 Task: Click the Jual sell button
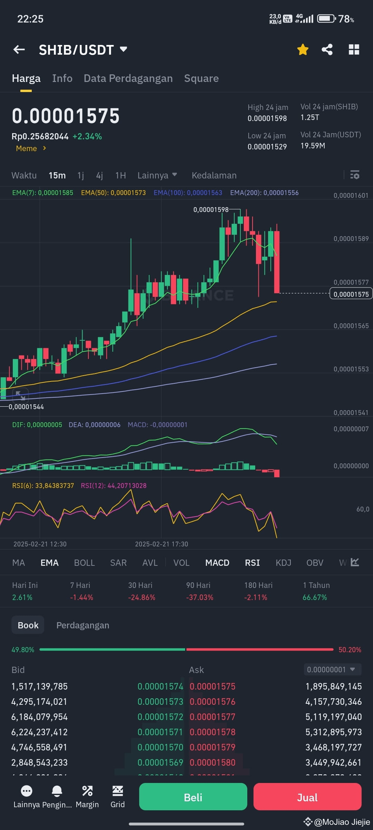pos(307,797)
